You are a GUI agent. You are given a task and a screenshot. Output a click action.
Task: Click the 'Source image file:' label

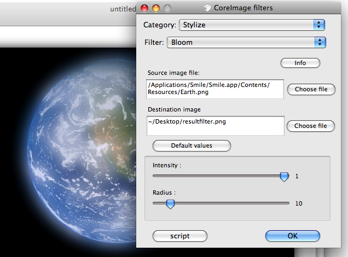click(173, 73)
